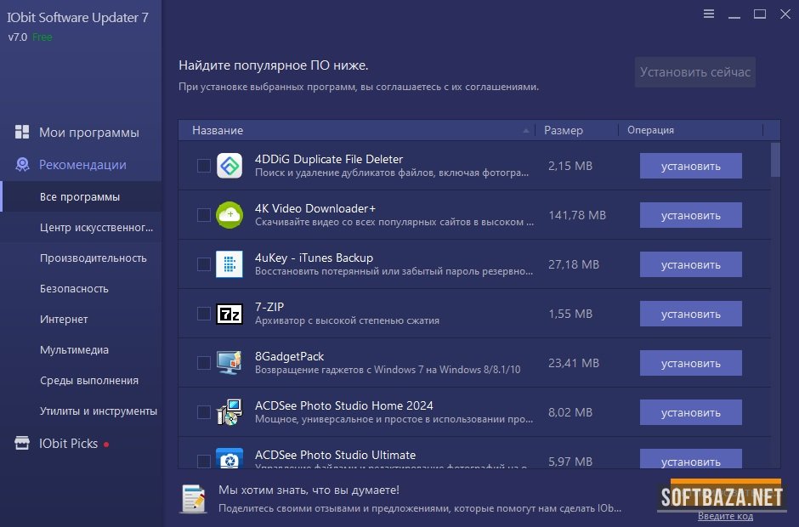Click the program list vertical scrollbar
The width and height of the screenshot is (799, 527).
[775, 159]
